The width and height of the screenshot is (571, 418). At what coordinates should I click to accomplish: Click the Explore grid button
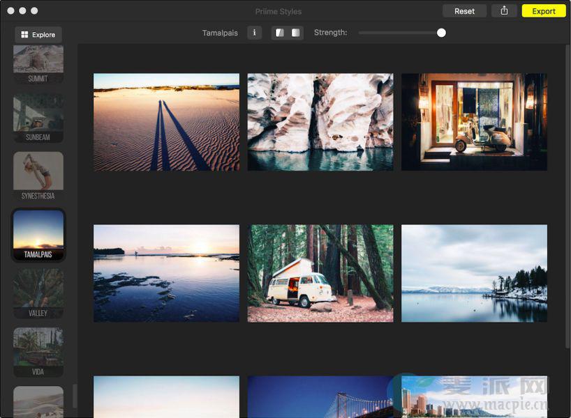click(x=38, y=35)
